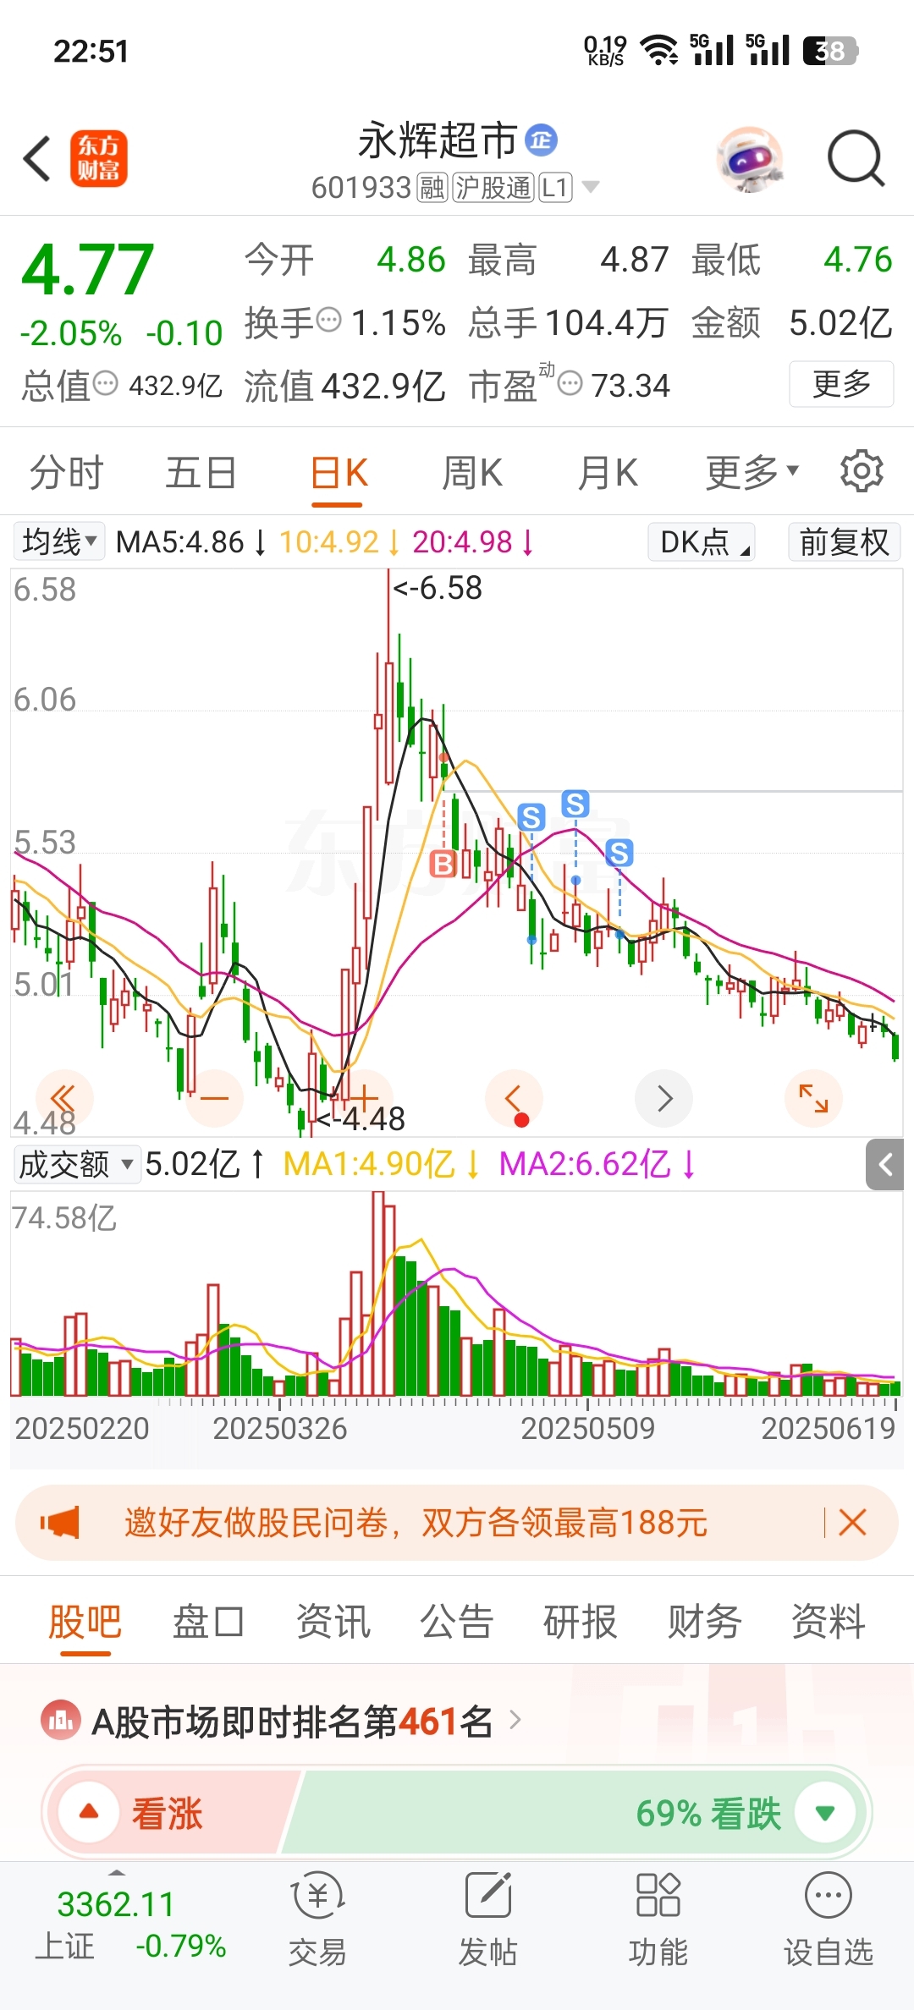Tap the back arrow icon
This screenshot has height=2010, width=914.
(38, 158)
